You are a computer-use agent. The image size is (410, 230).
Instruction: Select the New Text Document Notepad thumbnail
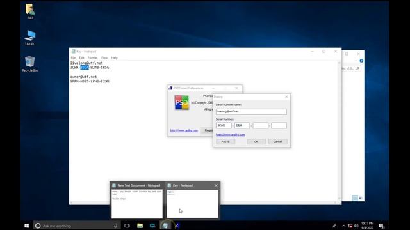pyautogui.click(x=137, y=200)
